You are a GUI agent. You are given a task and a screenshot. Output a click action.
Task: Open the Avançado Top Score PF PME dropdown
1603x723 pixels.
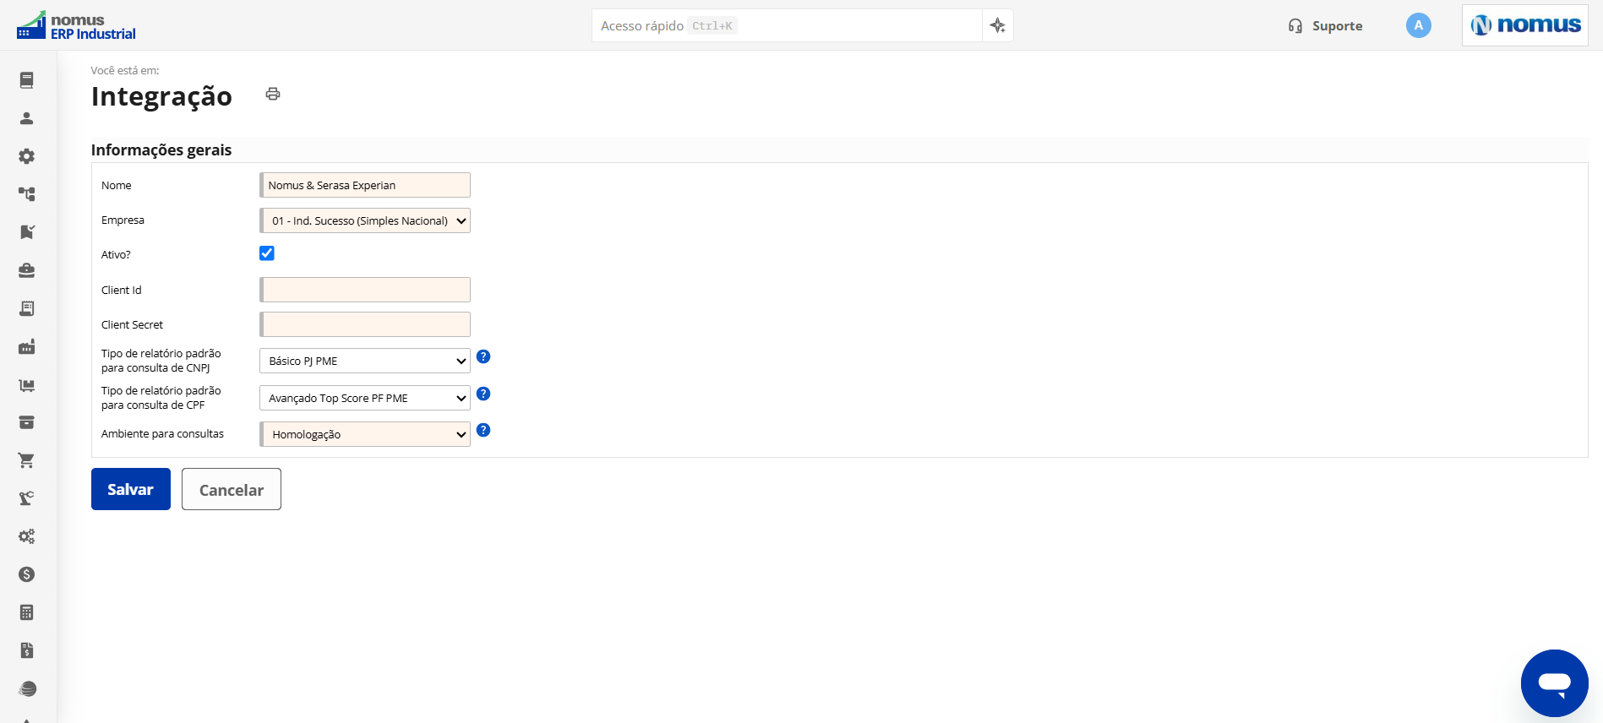click(x=365, y=398)
